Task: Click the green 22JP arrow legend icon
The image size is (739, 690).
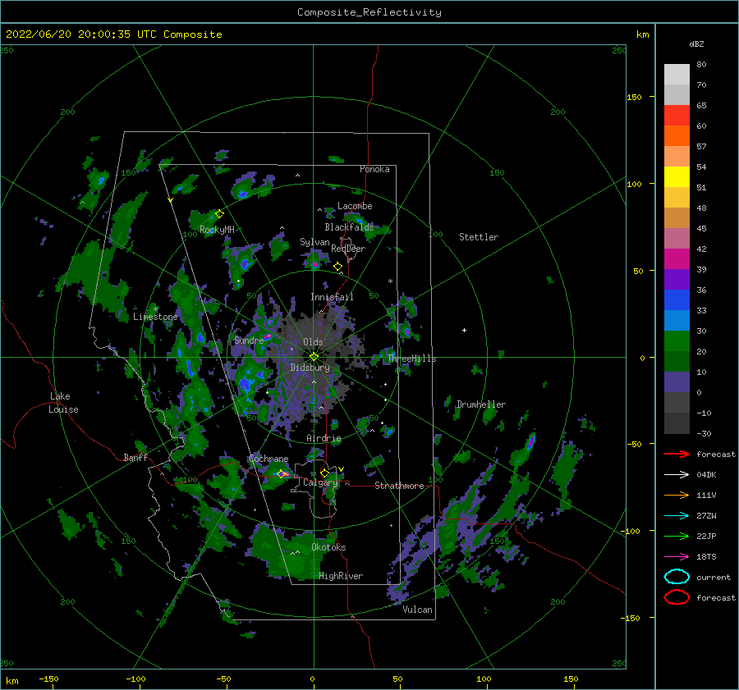Action: [677, 536]
